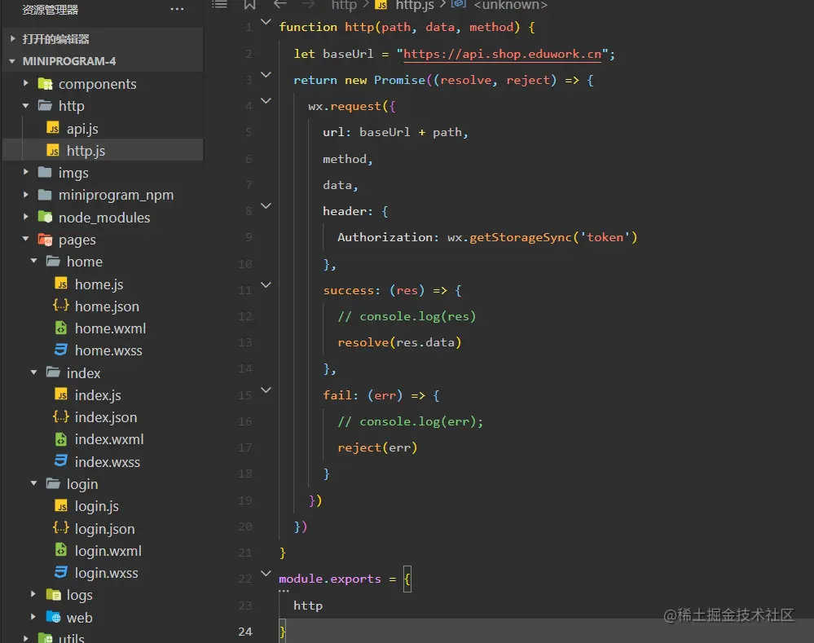Click getStorageSync method call
The height and width of the screenshot is (643, 814).
(x=521, y=237)
